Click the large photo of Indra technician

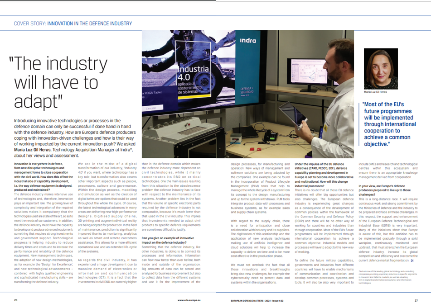247,94
